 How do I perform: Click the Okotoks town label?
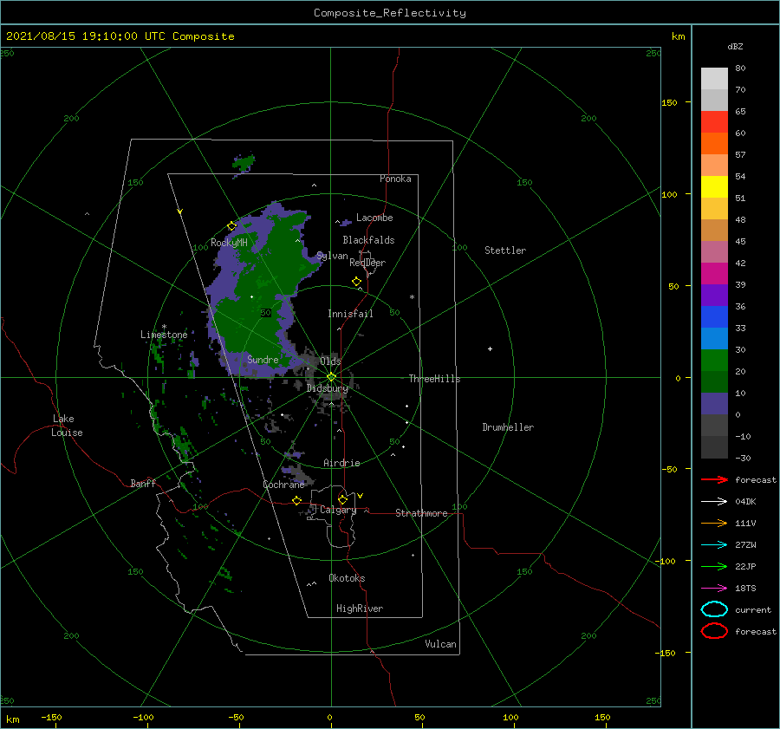click(347, 578)
